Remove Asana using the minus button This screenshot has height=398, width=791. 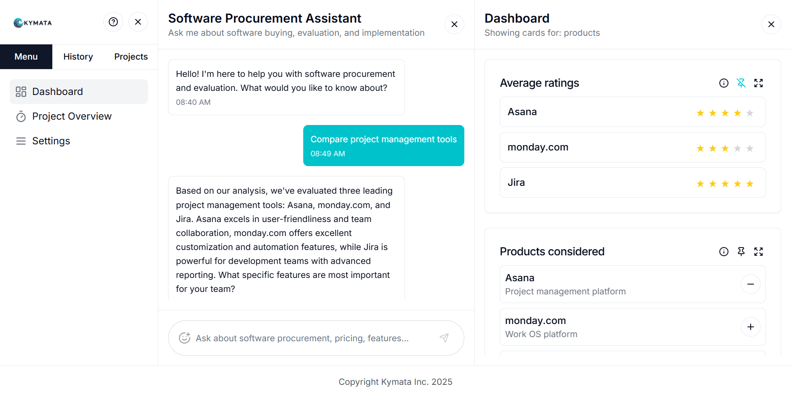point(751,284)
